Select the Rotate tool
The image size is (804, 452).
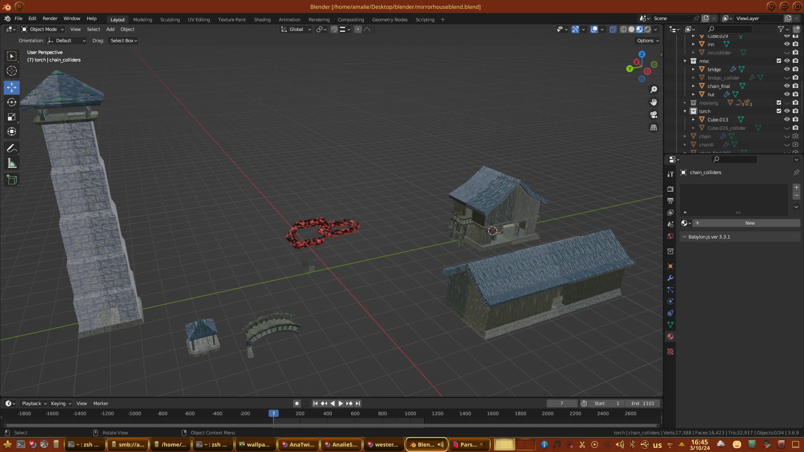[x=12, y=103]
